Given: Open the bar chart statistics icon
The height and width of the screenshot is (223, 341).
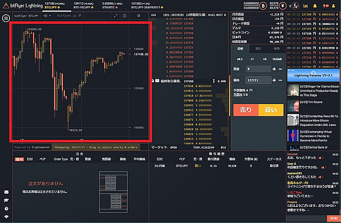Looking at the screenshot, I should (x=305, y=6).
